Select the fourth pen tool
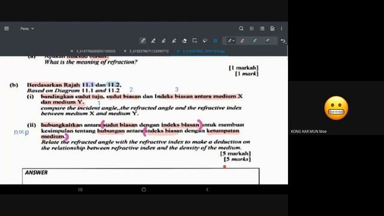Screen dimensions: 384x216 click(174, 41)
